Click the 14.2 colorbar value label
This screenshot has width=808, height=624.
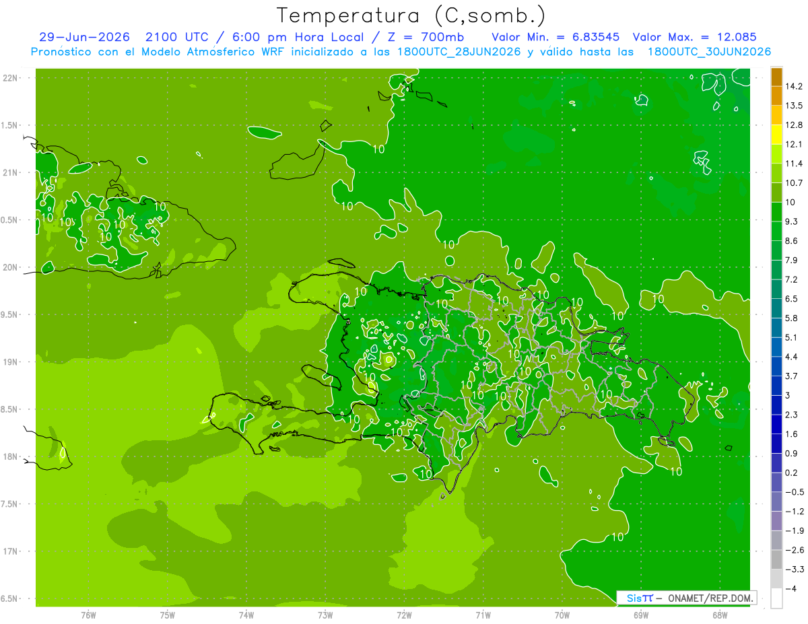pyautogui.click(x=794, y=86)
